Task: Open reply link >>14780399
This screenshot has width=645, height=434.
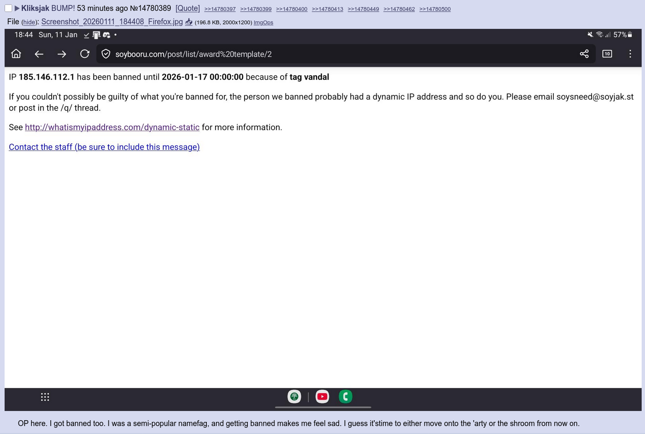Action: point(256,9)
